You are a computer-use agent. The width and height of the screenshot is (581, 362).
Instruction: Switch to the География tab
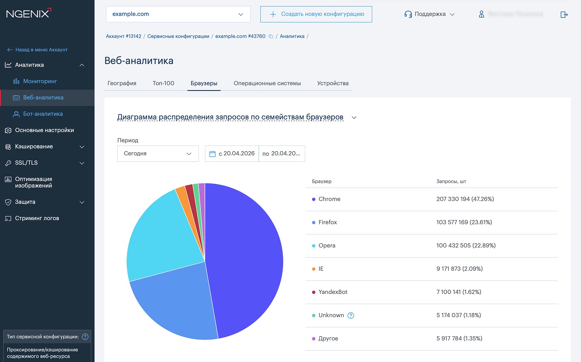122,84
